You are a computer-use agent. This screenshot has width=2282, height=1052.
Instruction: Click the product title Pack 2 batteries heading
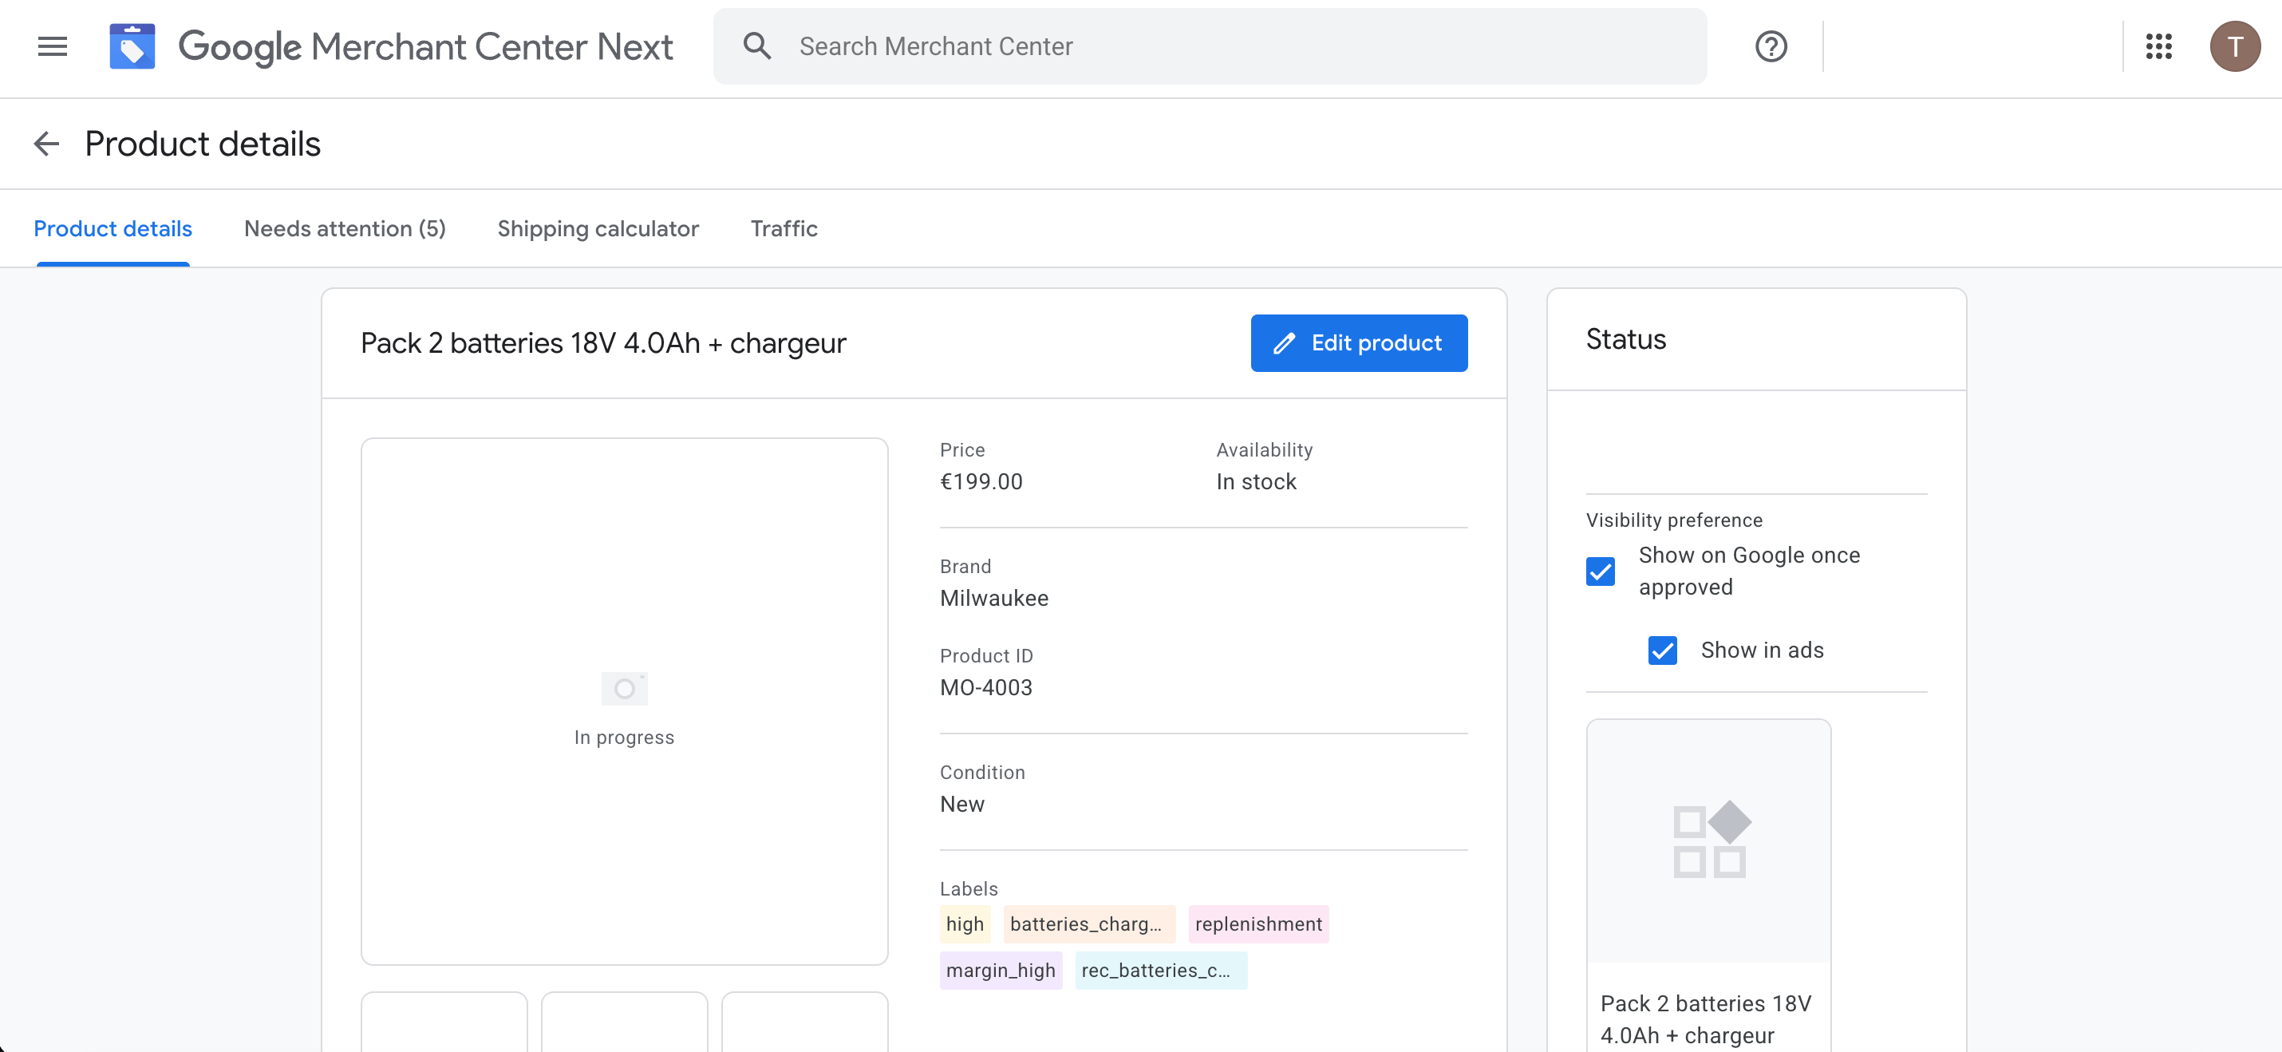click(603, 343)
